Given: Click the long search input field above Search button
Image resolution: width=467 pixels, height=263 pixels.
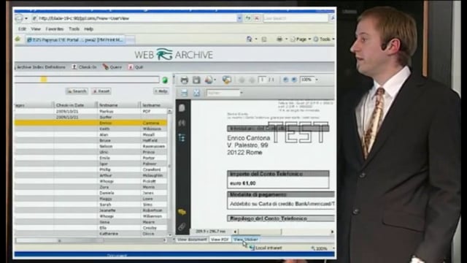Looking at the screenshot, I should [87, 80].
